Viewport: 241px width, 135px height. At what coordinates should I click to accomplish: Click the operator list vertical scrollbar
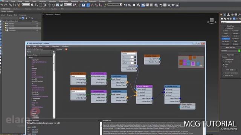coord(53,86)
